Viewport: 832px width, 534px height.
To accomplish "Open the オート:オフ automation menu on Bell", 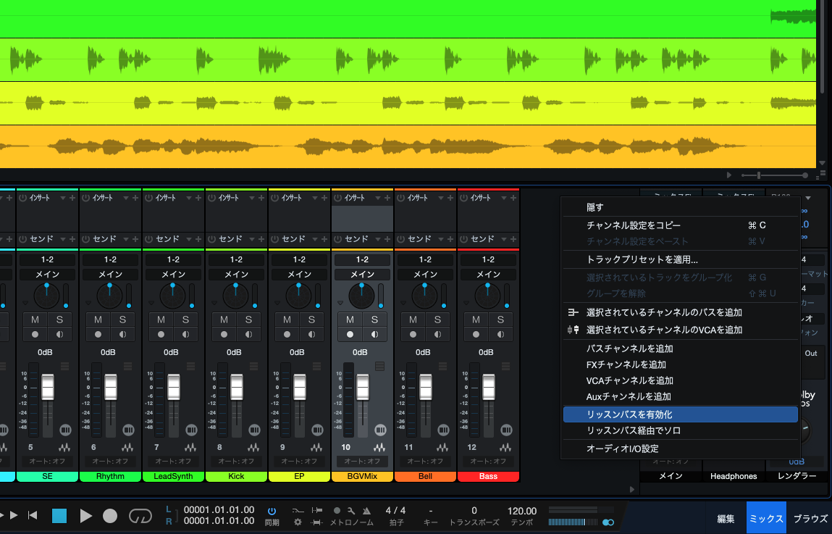I will tap(425, 461).
